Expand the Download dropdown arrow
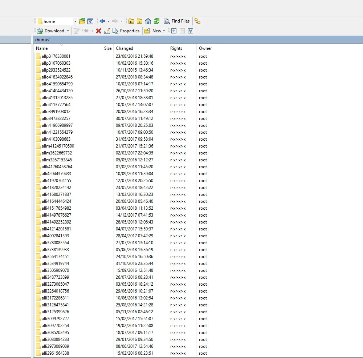The height and width of the screenshot is (358, 363). [68, 31]
